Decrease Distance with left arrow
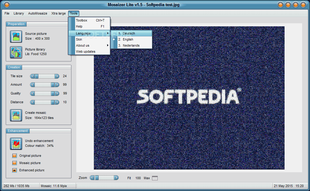This screenshot has width=310, height=191. click(32, 102)
